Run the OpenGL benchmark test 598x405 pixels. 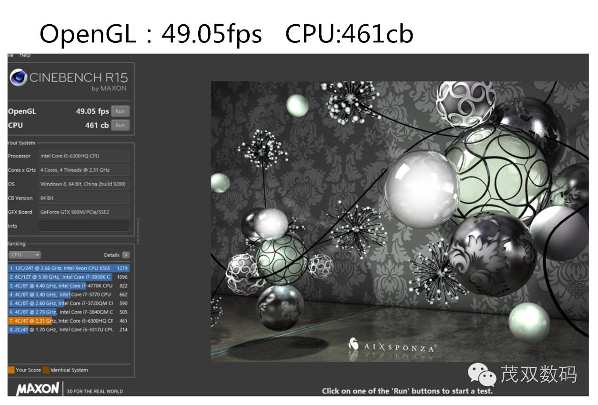(x=120, y=111)
